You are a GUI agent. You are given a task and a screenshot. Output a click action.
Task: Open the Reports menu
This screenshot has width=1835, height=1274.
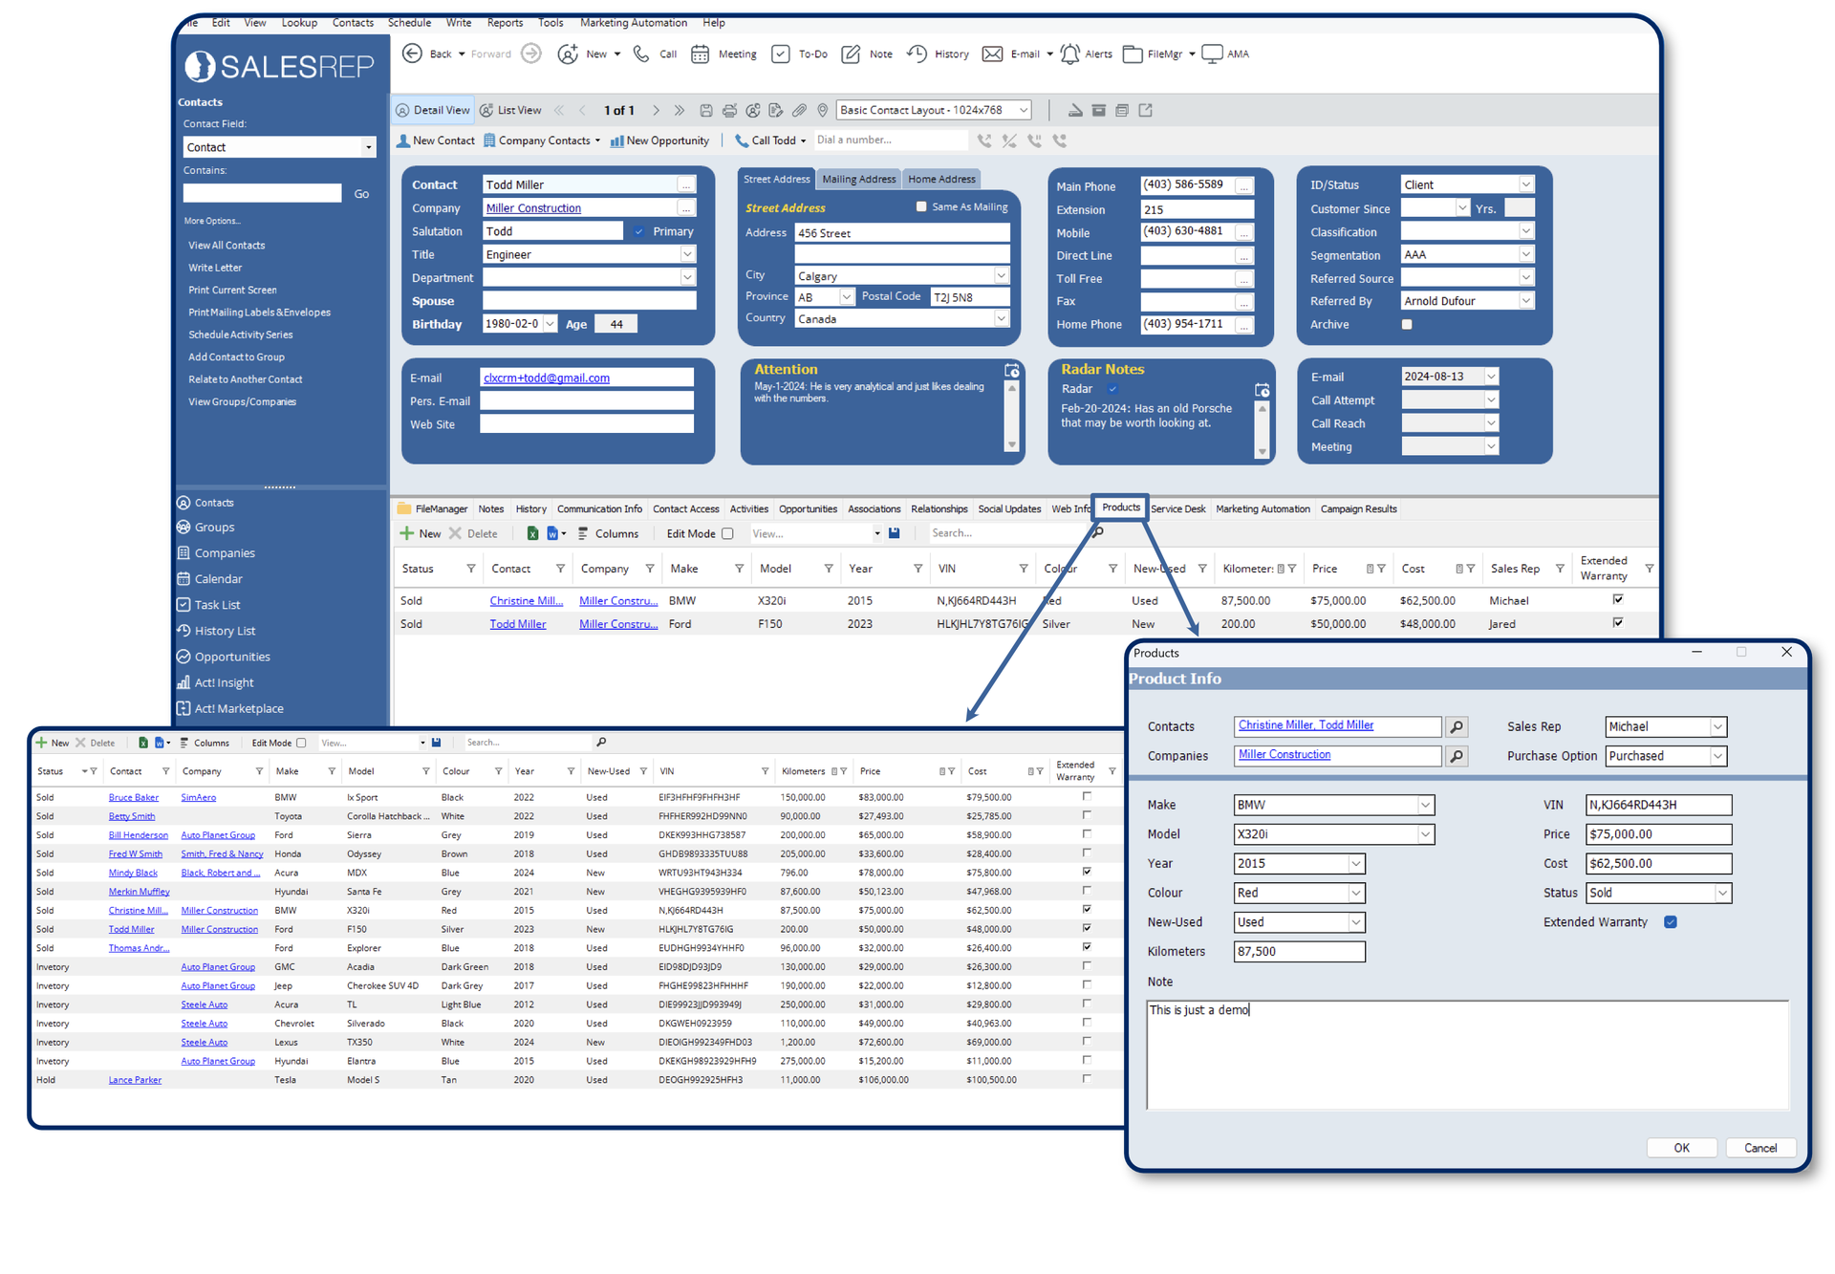point(505,22)
